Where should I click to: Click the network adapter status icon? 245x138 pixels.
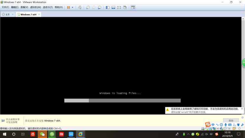pos(214,129)
